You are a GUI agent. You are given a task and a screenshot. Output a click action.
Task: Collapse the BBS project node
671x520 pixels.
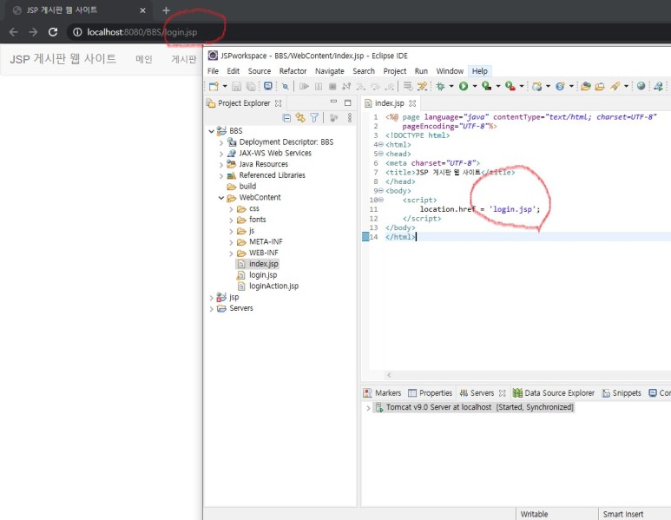tap(212, 131)
